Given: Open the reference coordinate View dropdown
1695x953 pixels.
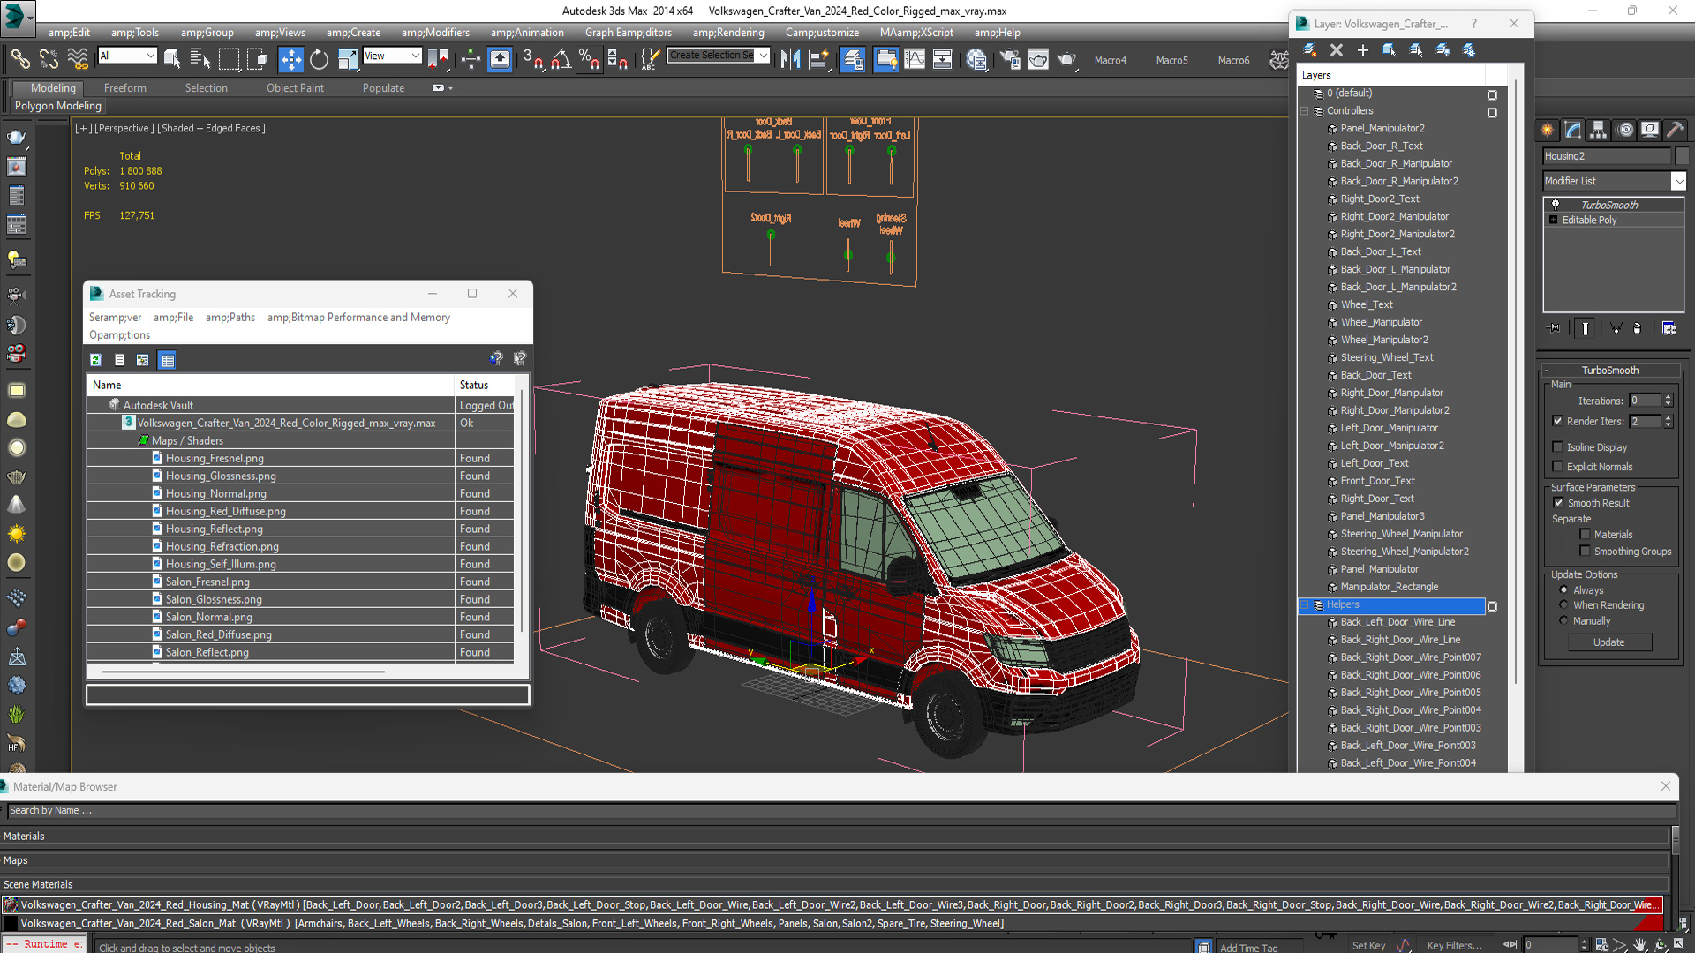Looking at the screenshot, I should click(392, 56).
